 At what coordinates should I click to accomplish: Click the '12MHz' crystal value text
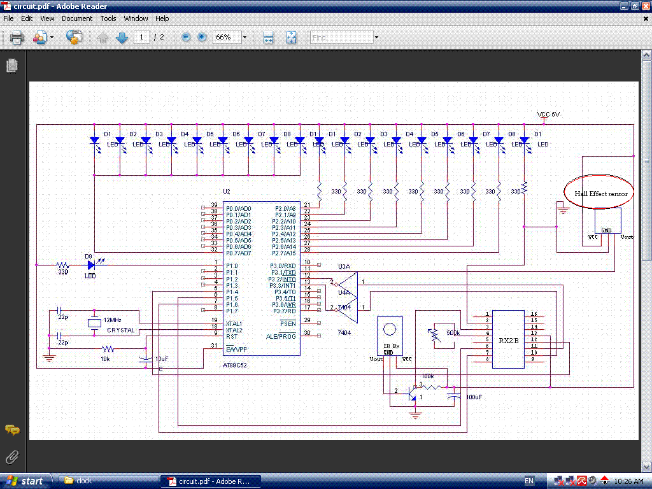[113, 320]
